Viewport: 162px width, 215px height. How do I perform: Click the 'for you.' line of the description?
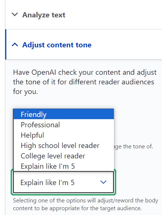point(26,91)
